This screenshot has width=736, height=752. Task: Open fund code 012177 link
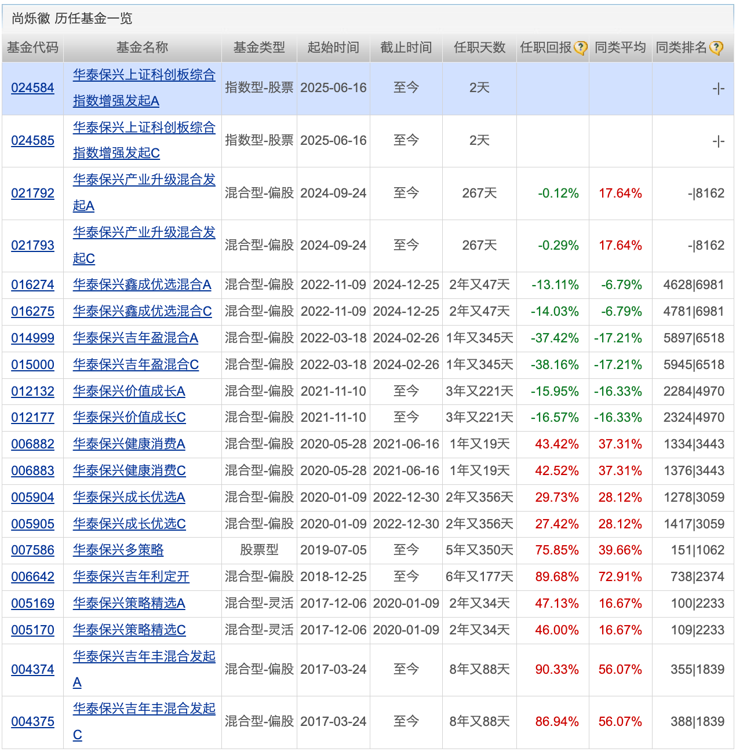32,418
